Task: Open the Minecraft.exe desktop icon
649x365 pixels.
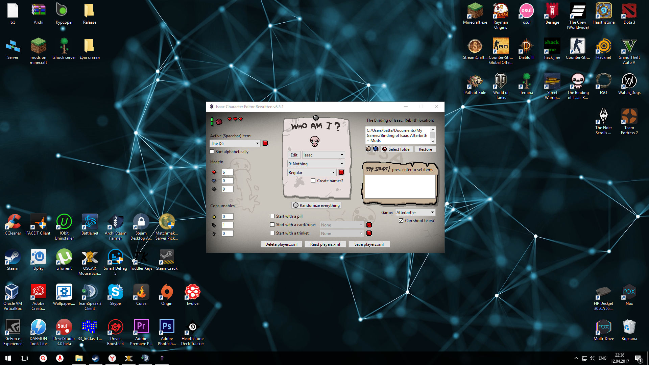Action: click(475, 14)
